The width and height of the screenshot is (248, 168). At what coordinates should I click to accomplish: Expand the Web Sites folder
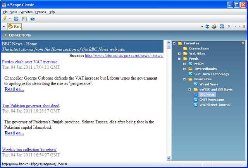[x=179, y=54]
